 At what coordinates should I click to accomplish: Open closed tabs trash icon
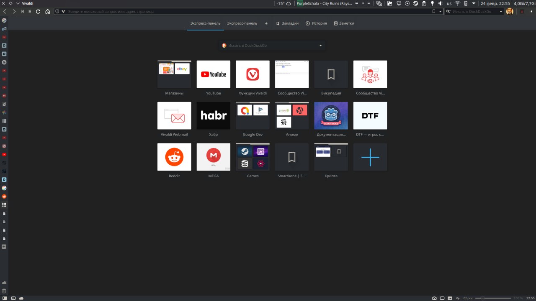(x=4, y=291)
